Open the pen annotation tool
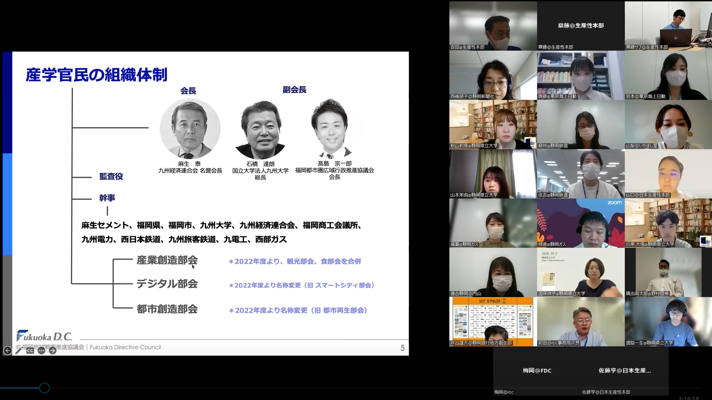712x400 pixels. [19, 351]
